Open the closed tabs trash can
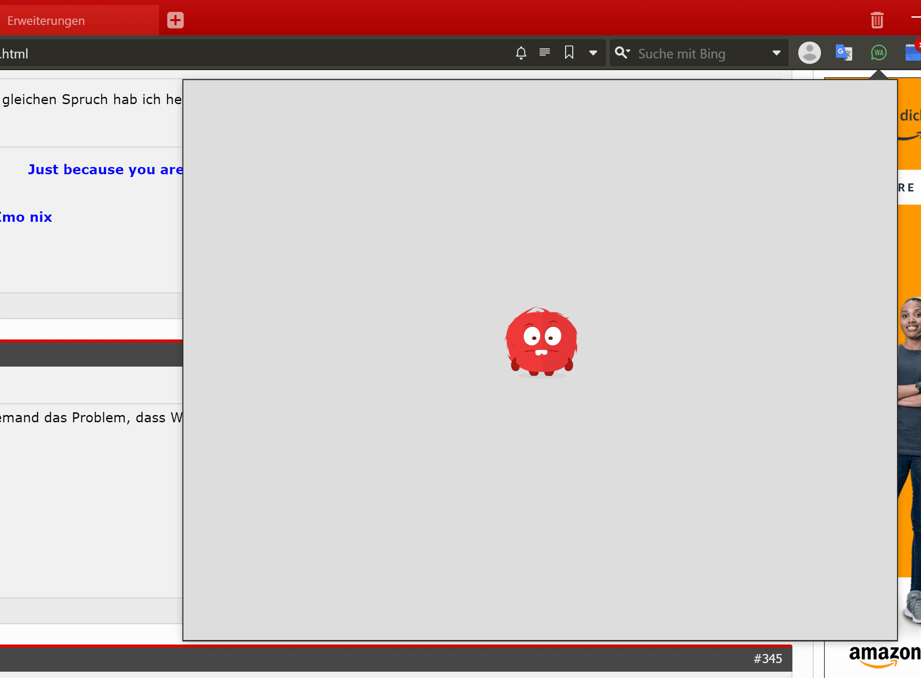The width and height of the screenshot is (921, 678). (x=877, y=20)
